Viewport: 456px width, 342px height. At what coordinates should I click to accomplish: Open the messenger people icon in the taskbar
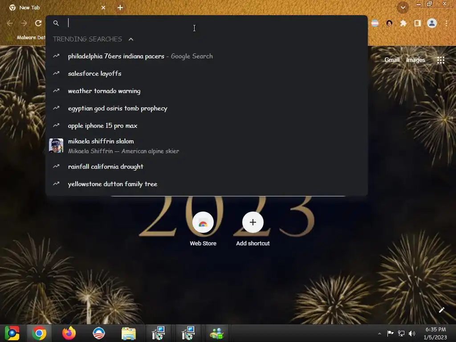(x=217, y=334)
